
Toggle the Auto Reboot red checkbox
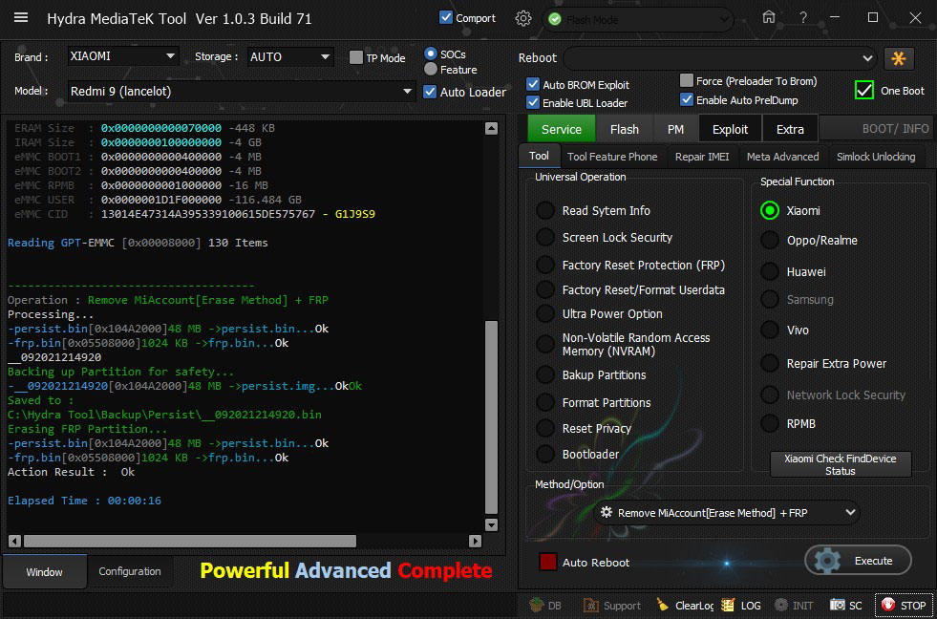(x=548, y=562)
